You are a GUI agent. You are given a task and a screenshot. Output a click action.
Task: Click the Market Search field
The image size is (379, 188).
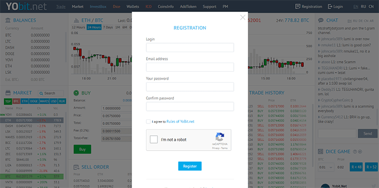tap(51, 93)
